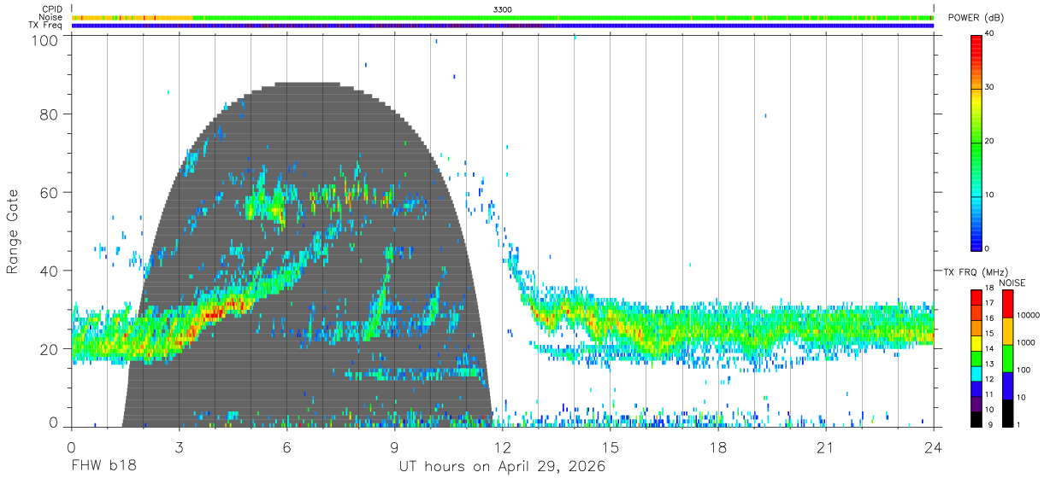Click the blue TX Freq status strip
The height and width of the screenshot is (484, 1050).
pos(503,26)
